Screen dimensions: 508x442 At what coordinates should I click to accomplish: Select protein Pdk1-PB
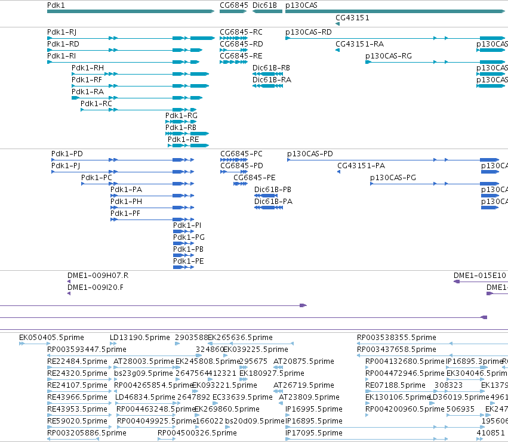pyautogui.click(x=188, y=249)
